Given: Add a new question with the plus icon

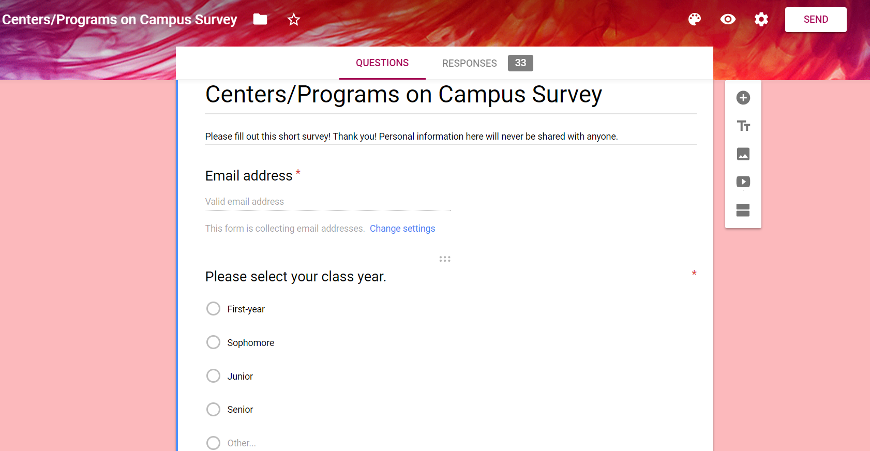Looking at the screenshot, I should coord(743,98).
